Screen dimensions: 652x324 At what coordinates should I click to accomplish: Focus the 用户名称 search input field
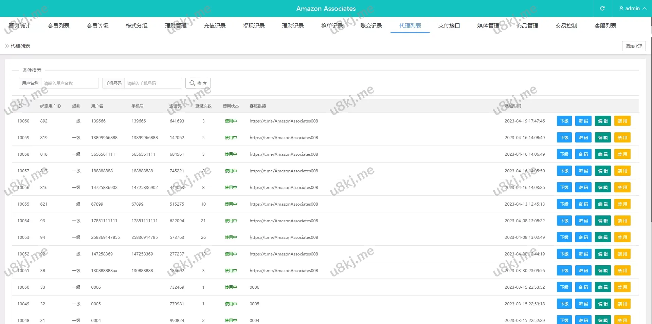pos(70,83)
